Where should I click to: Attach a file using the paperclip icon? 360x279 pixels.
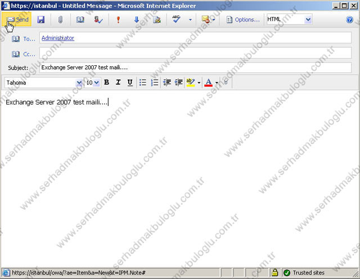[x=60, y=20]
